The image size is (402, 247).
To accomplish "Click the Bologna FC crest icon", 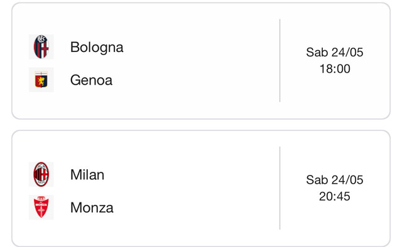I will (x=41, y=47).
